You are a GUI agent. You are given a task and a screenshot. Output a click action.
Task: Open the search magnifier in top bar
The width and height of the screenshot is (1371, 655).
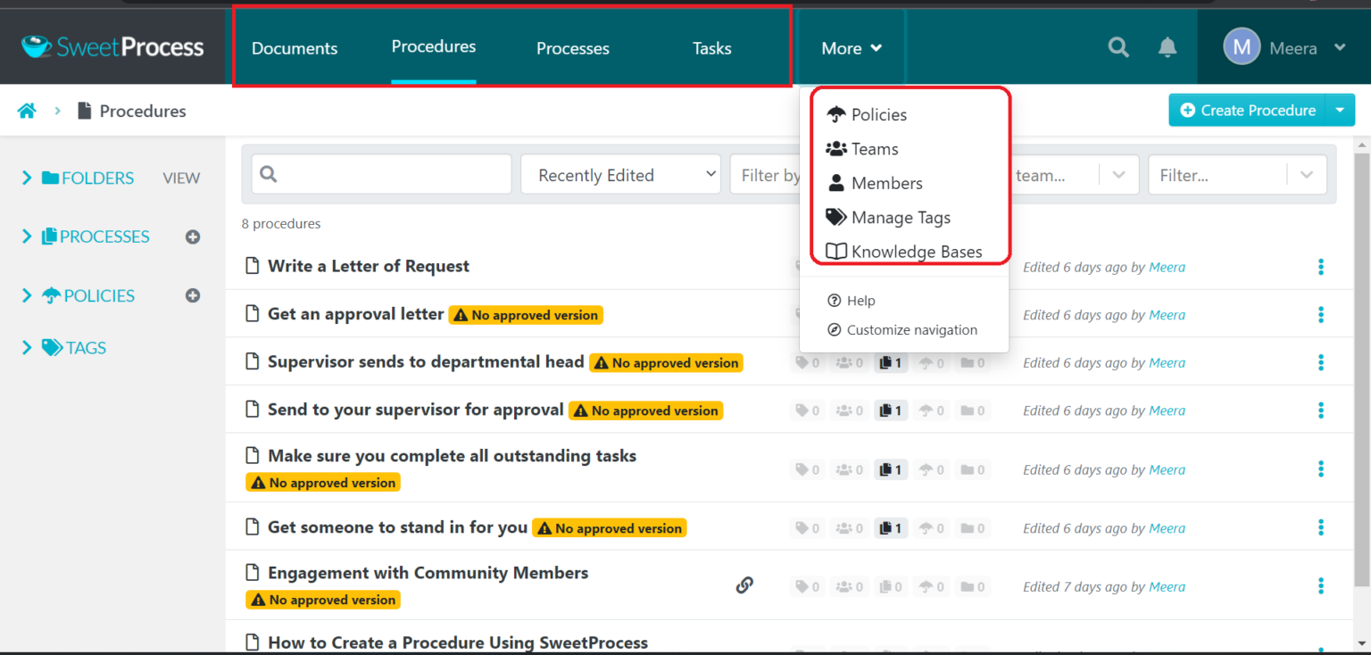click(1118, 47)
